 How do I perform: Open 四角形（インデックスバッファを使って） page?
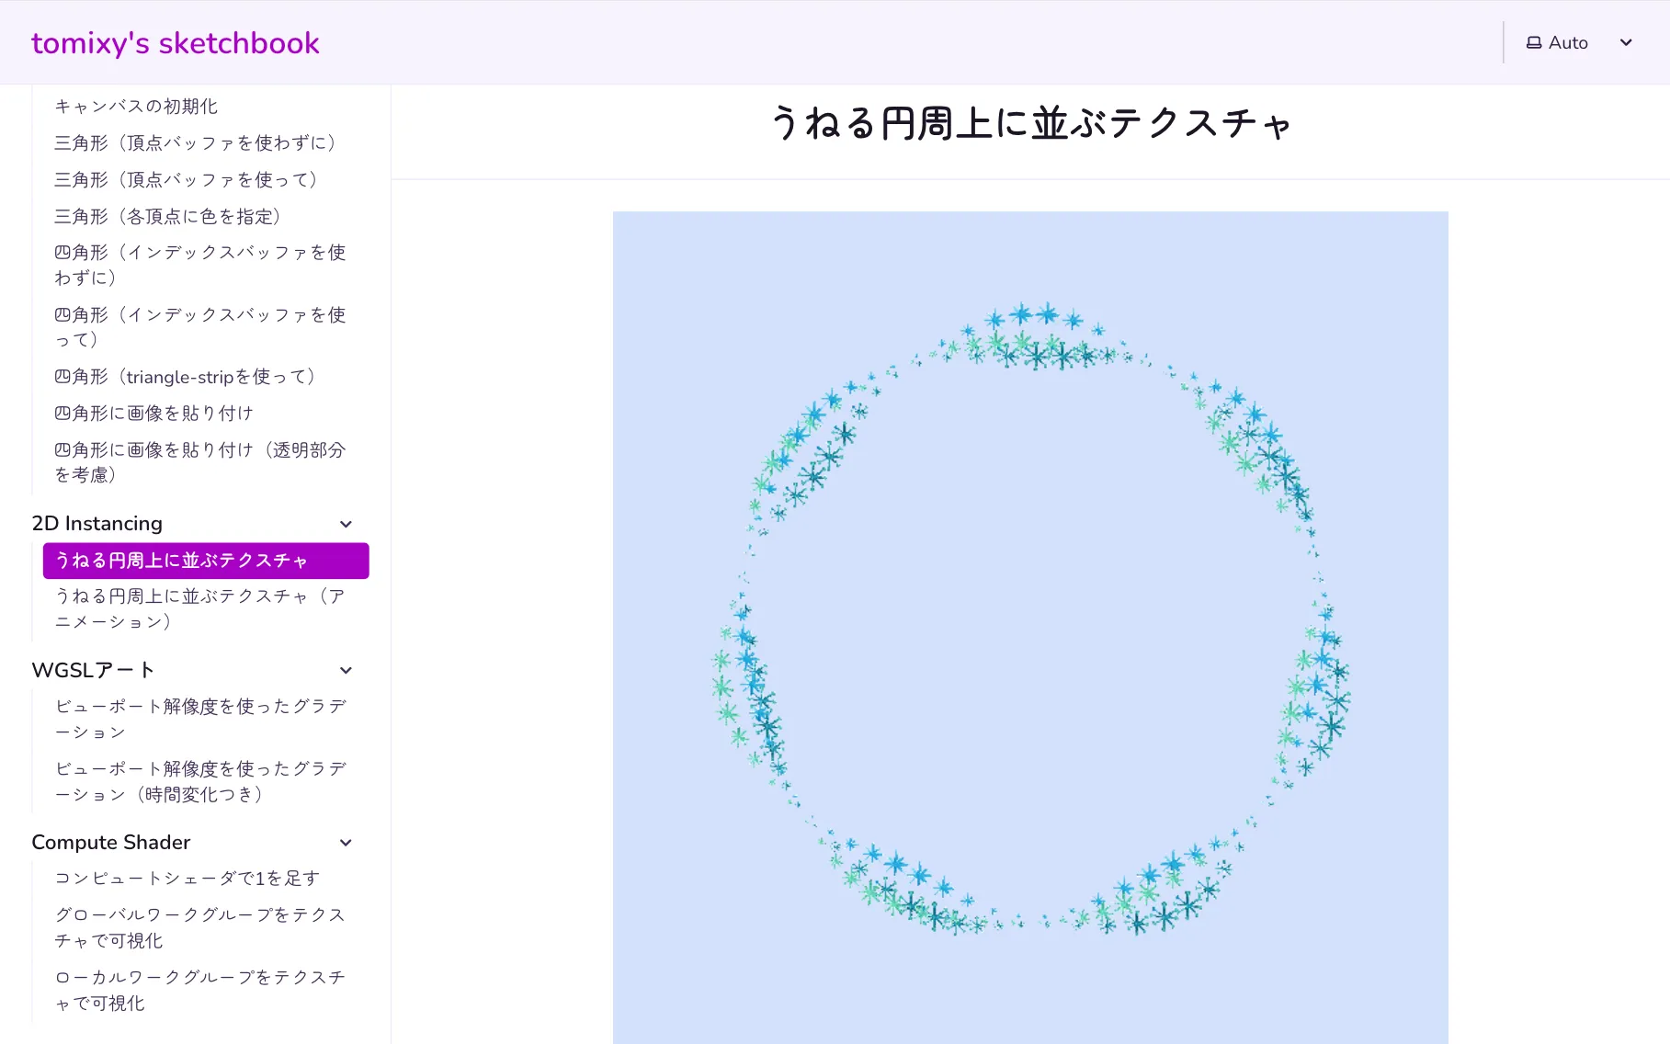point(199,327)
